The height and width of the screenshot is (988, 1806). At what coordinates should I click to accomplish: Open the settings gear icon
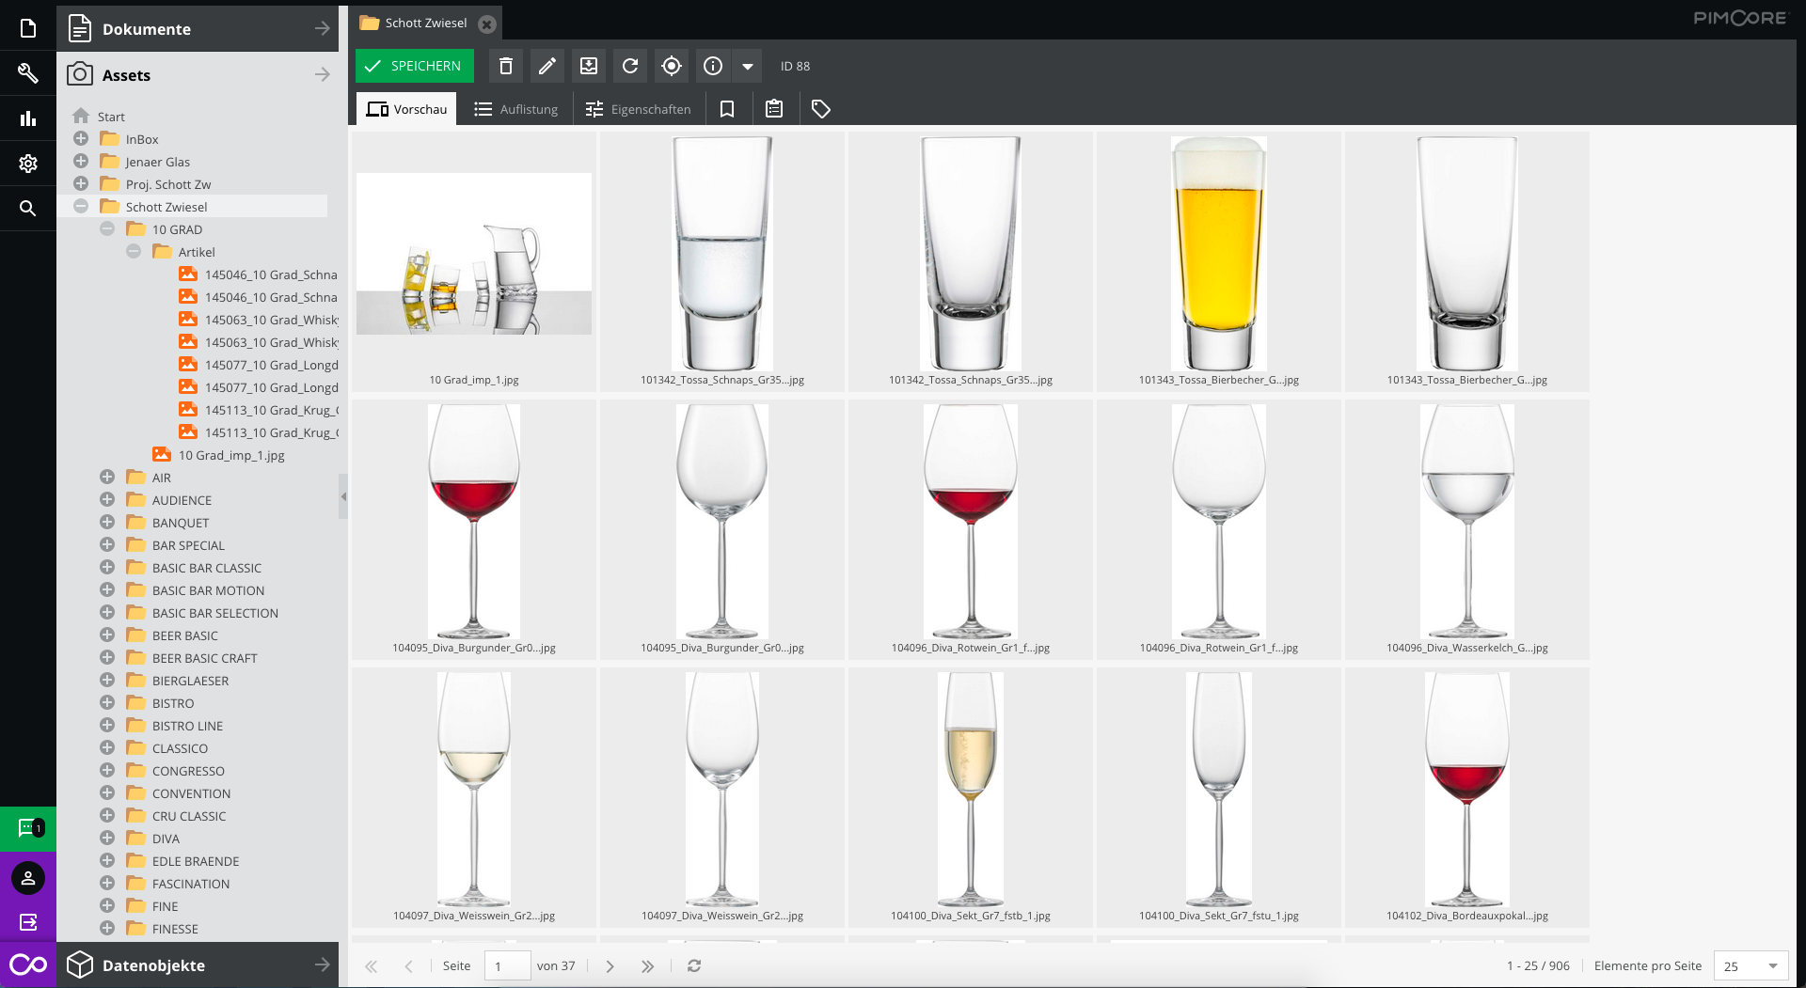click(x=28, y=164)
